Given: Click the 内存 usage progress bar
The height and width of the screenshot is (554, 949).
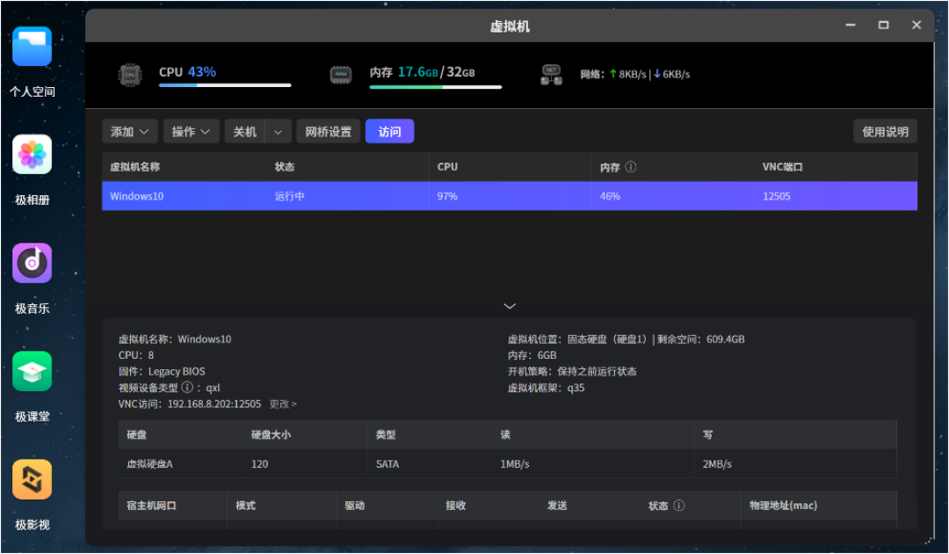Looking at the screenshot, I should tap(436, 87).
